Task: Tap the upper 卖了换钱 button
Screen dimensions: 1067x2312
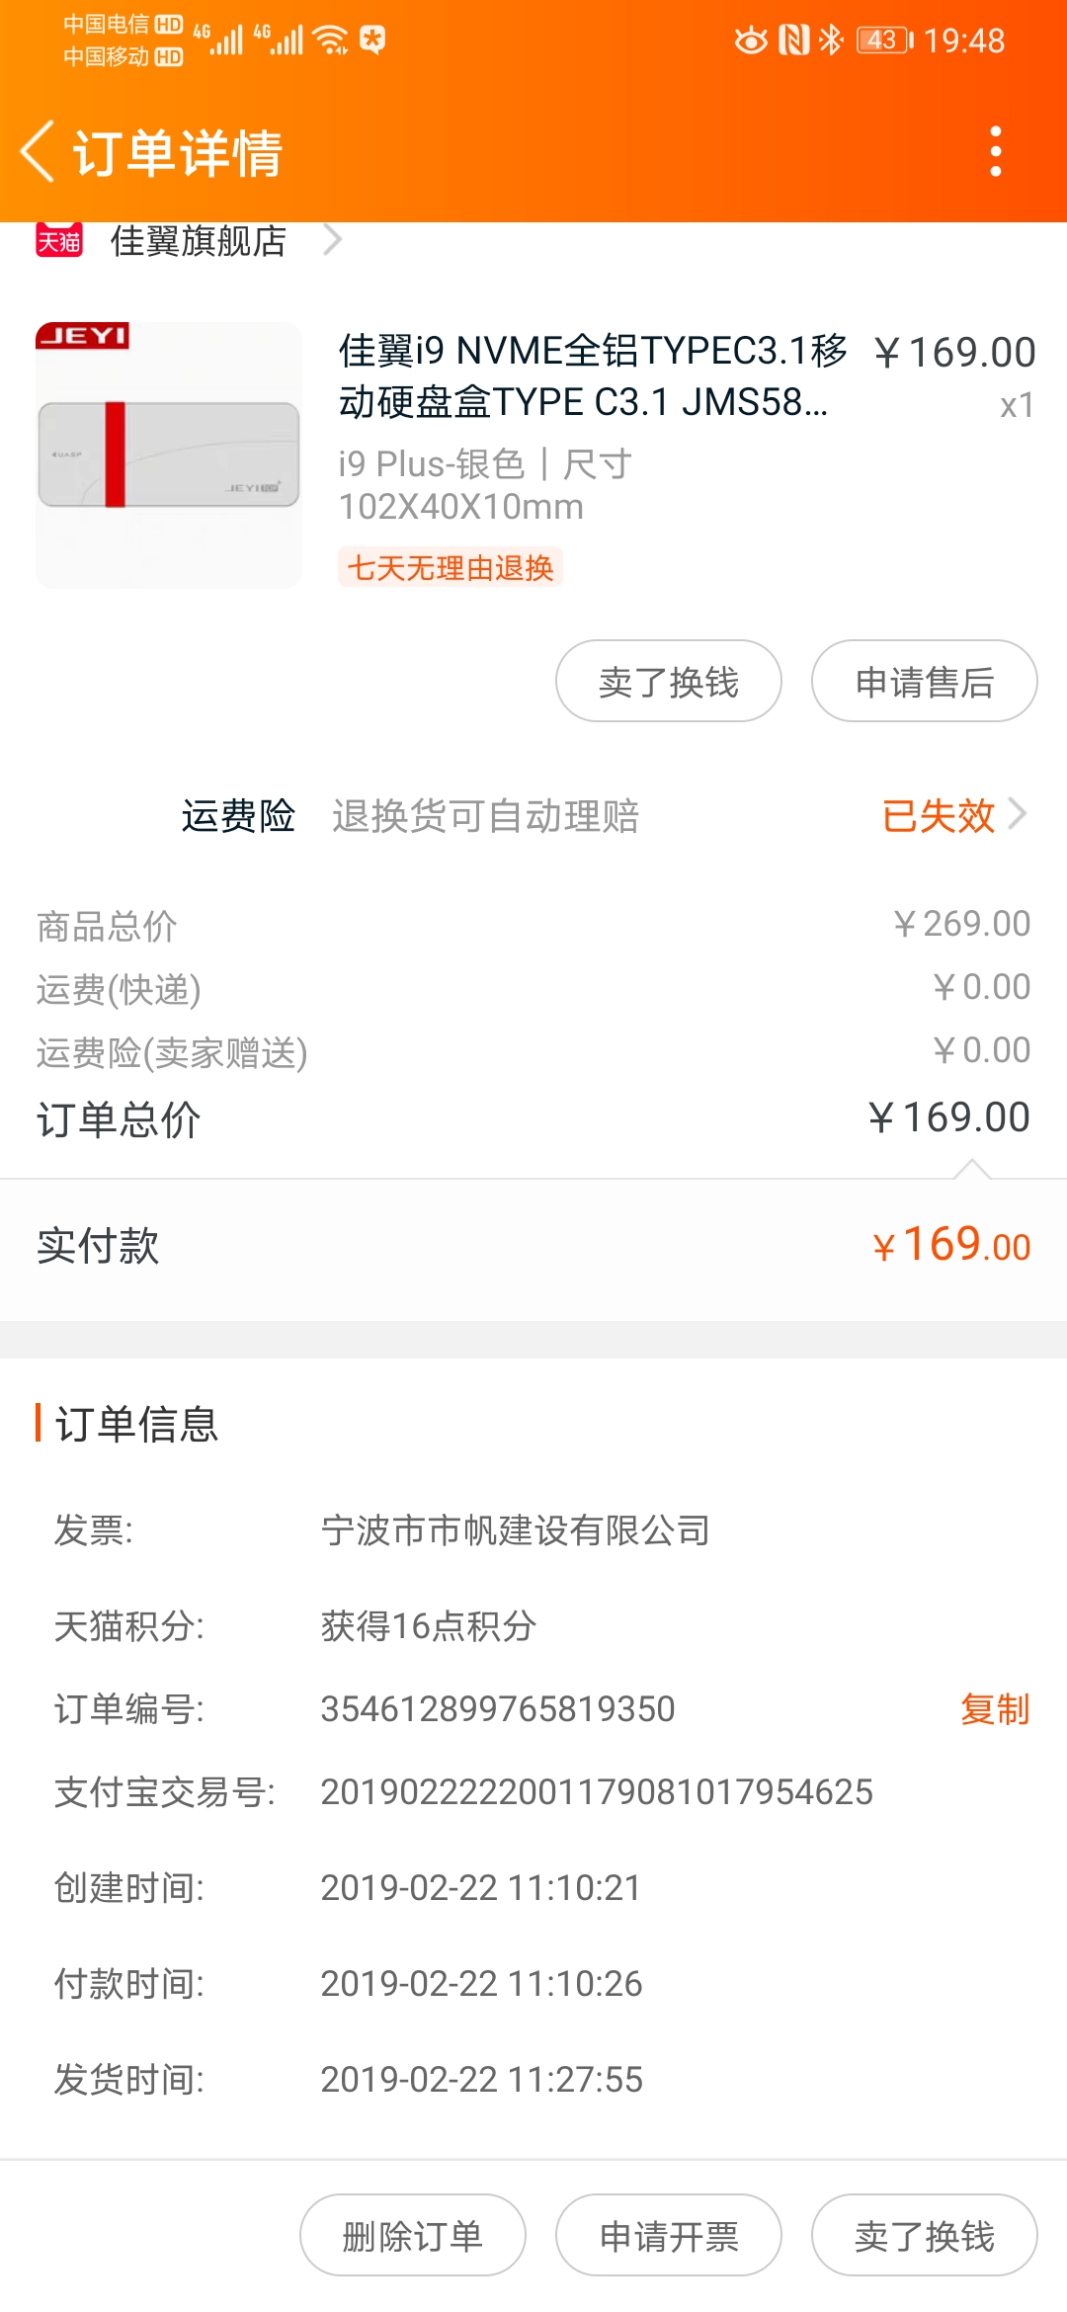Action: pos(669,682)
